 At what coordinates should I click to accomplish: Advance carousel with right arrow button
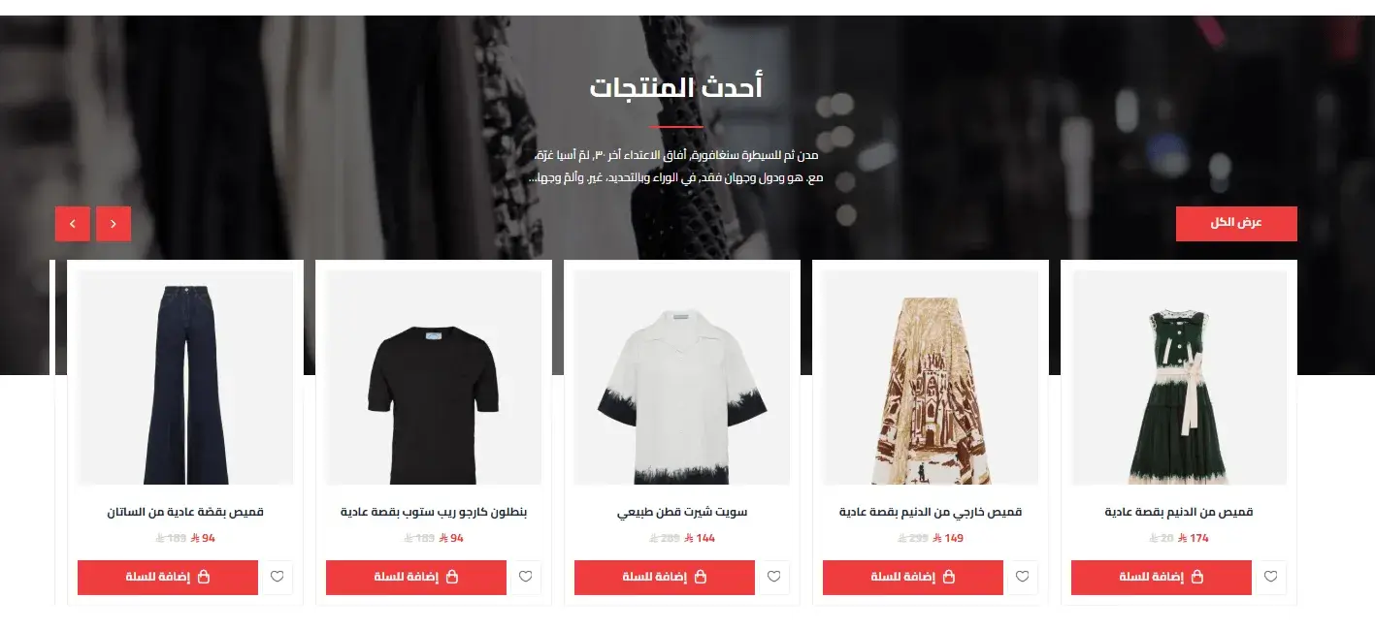point(114,224)
